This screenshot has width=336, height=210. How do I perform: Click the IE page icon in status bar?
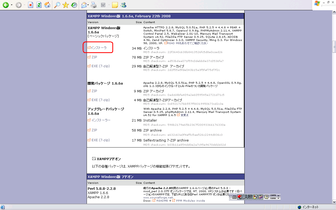tap(3, 207)
